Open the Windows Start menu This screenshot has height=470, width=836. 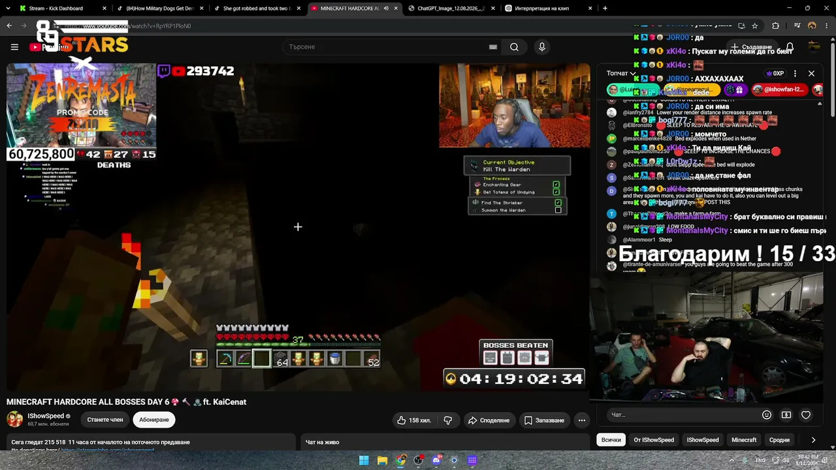pyautogui.click(x=364, y=460)
